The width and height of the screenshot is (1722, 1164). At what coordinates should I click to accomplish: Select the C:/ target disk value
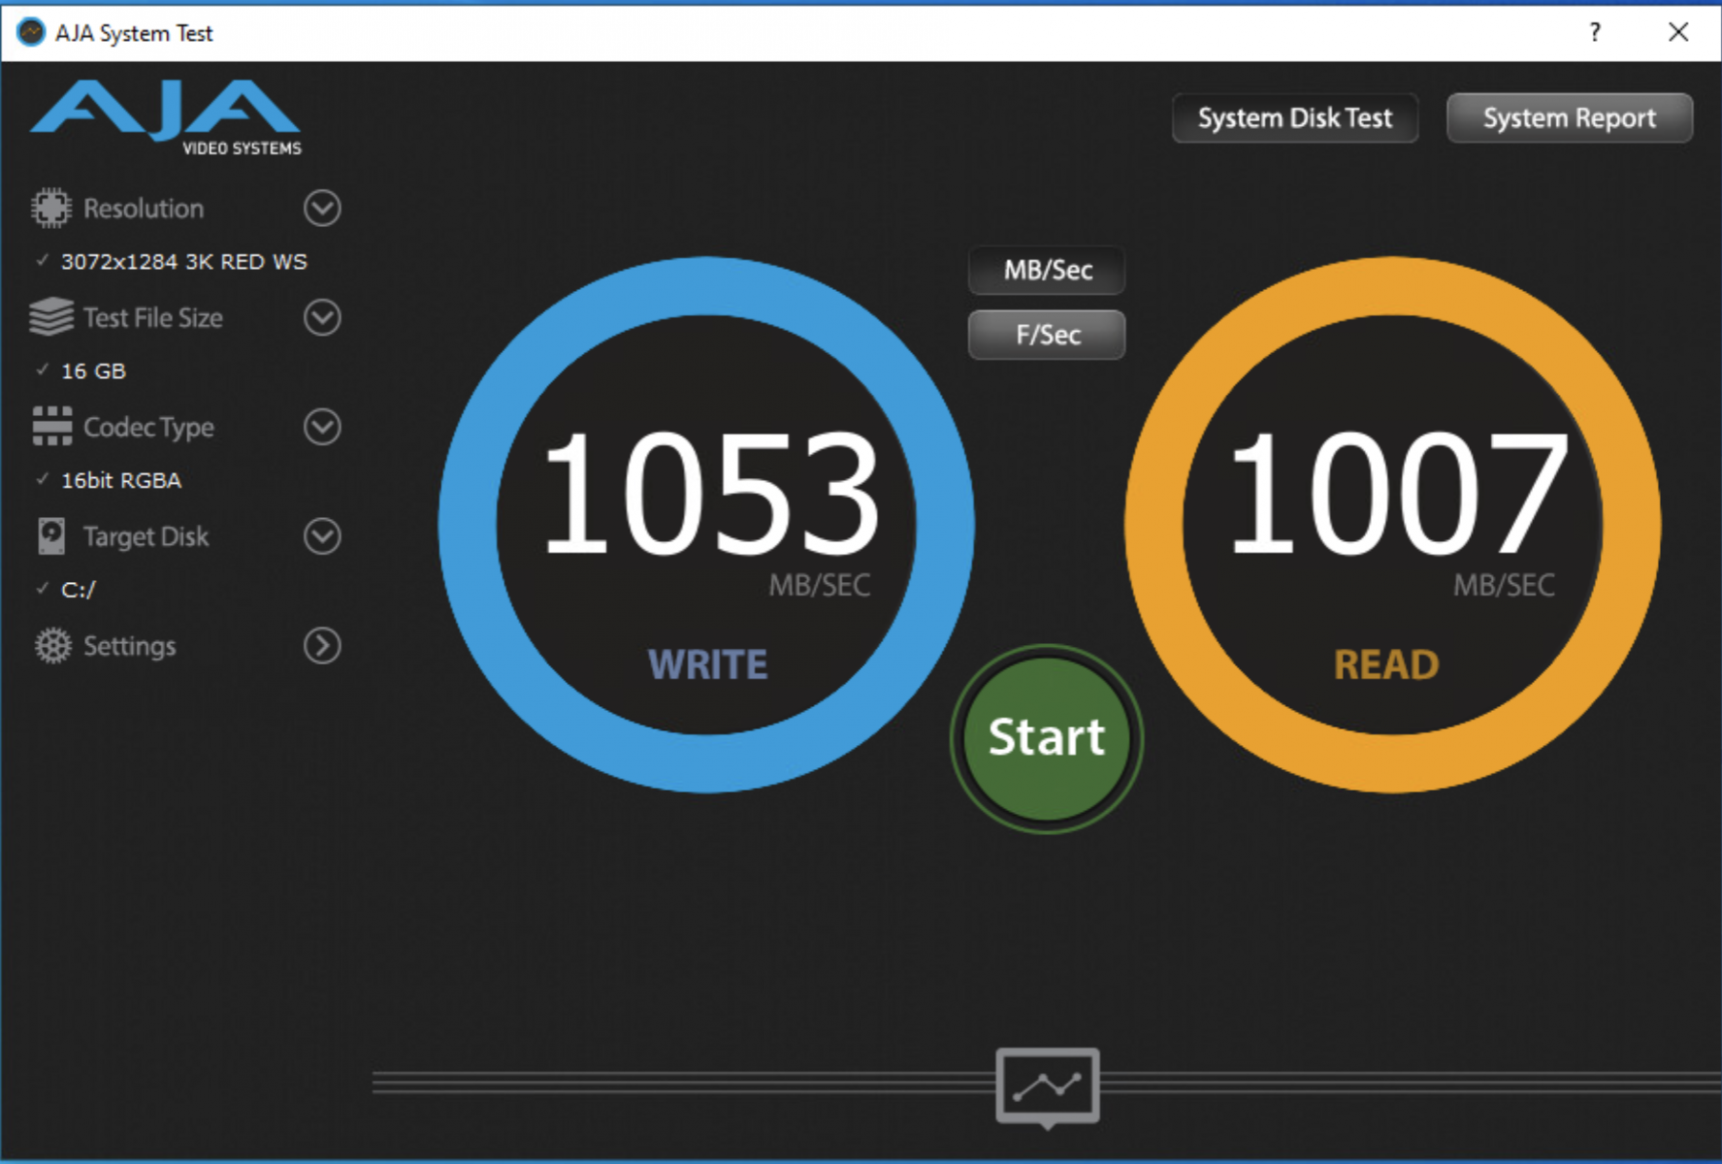(x=78, y=590)
